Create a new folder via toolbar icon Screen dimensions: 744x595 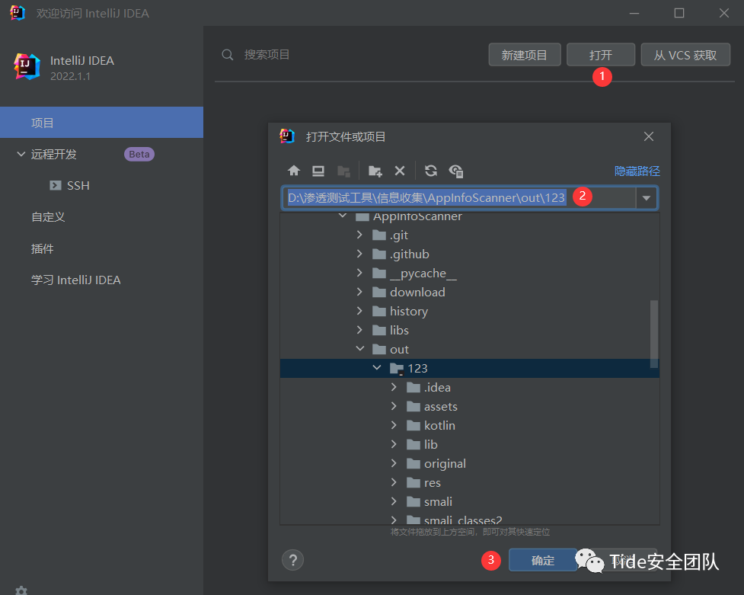[375, 171]
